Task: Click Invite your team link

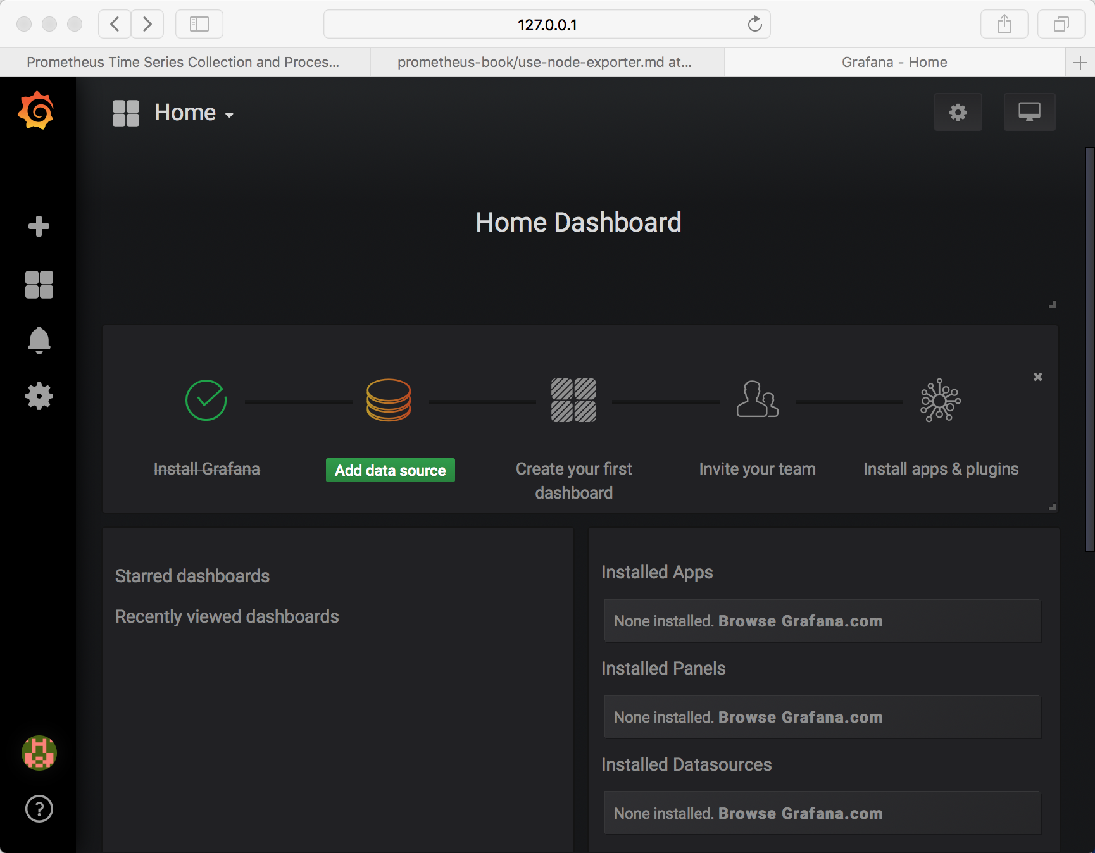Action: tap(757, 469)
